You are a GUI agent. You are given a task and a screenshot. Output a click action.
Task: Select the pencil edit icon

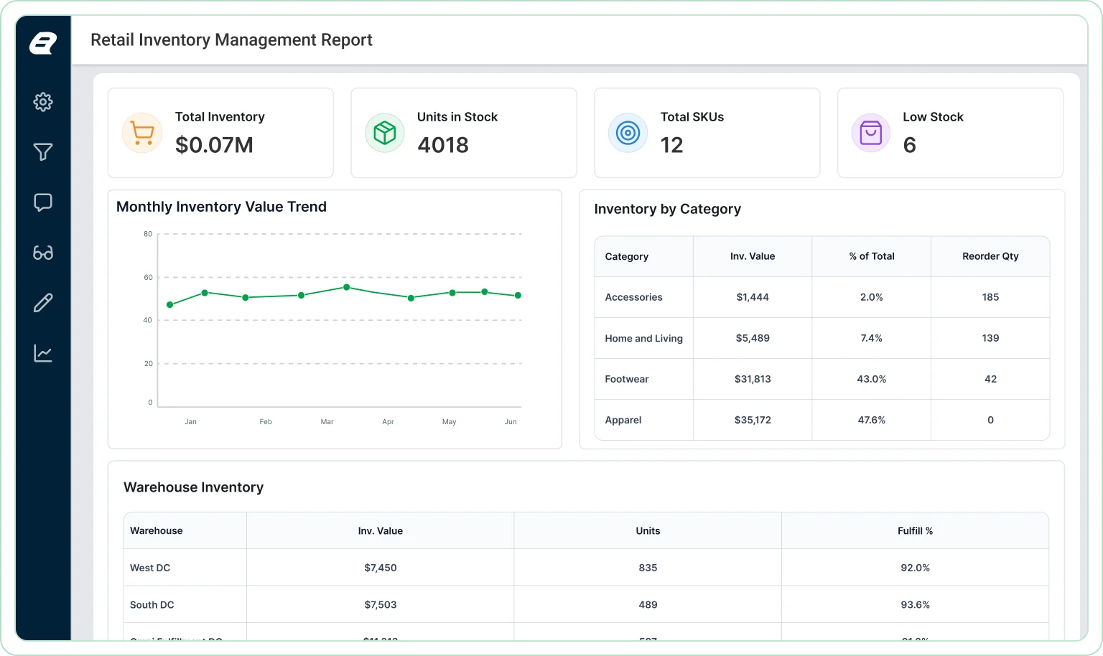tap(43, 303)
